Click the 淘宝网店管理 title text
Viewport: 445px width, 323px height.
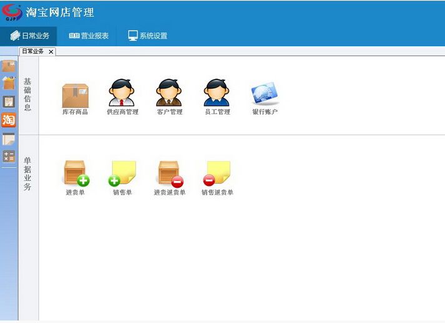pyautogui.click(x=60, y=12)
